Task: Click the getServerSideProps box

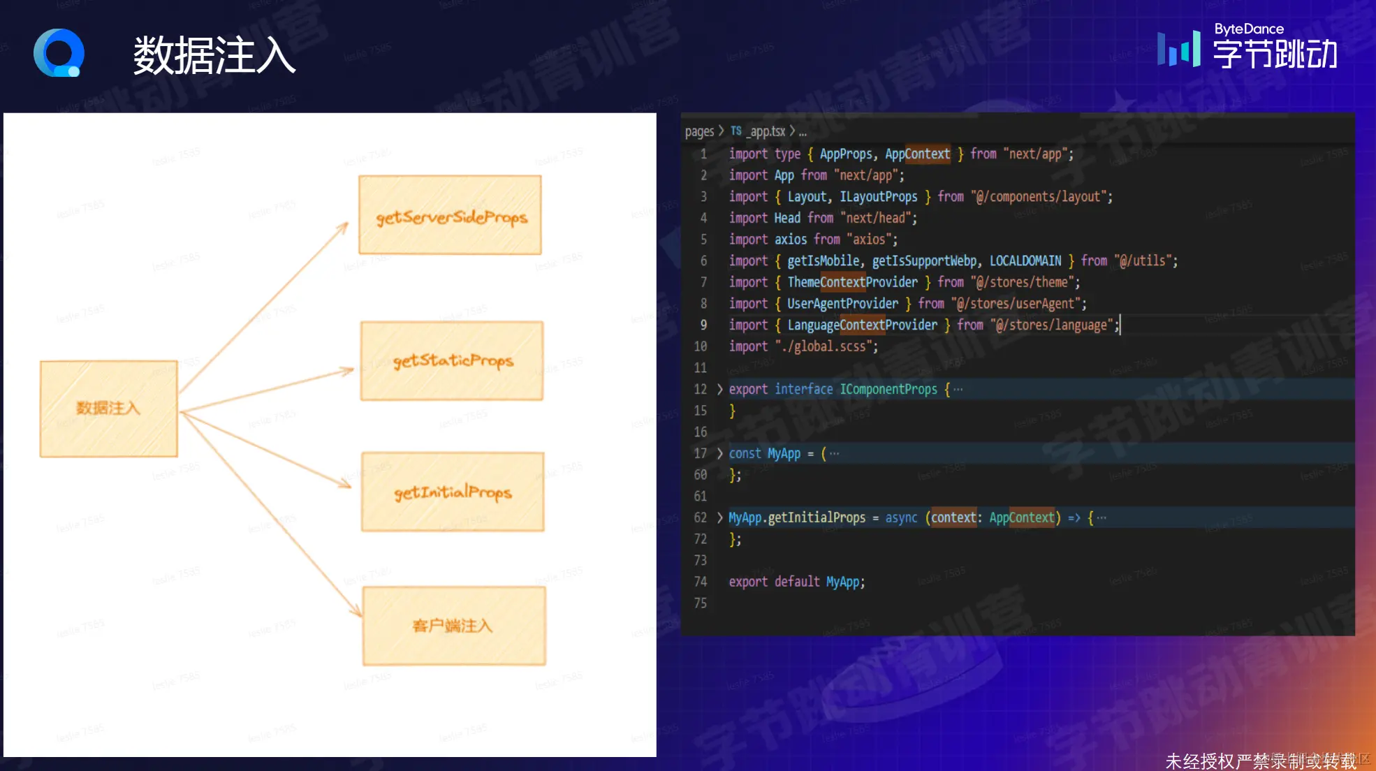Action: [450, 215]
